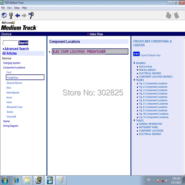Click the search text input field
Image resolution: width=185 pixels, height=185 pixels.
(x=10, y=43)
